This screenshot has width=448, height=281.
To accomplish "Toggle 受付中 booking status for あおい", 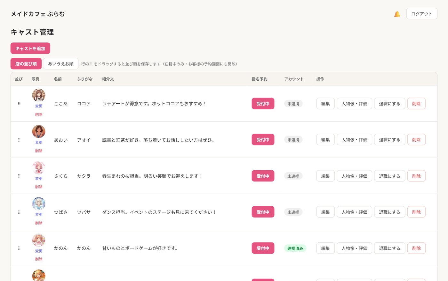I will (x=263, y=140).
